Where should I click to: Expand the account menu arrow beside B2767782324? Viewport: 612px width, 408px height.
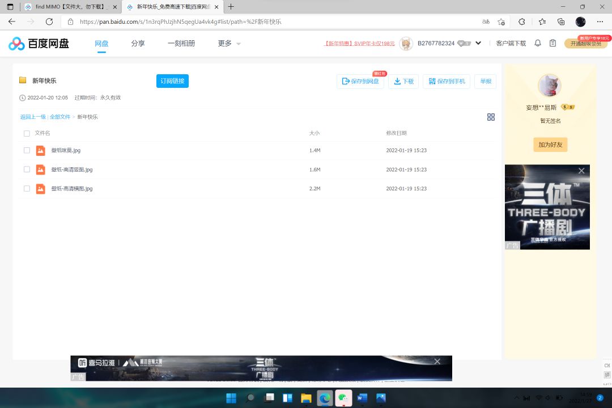coord(478,43)
